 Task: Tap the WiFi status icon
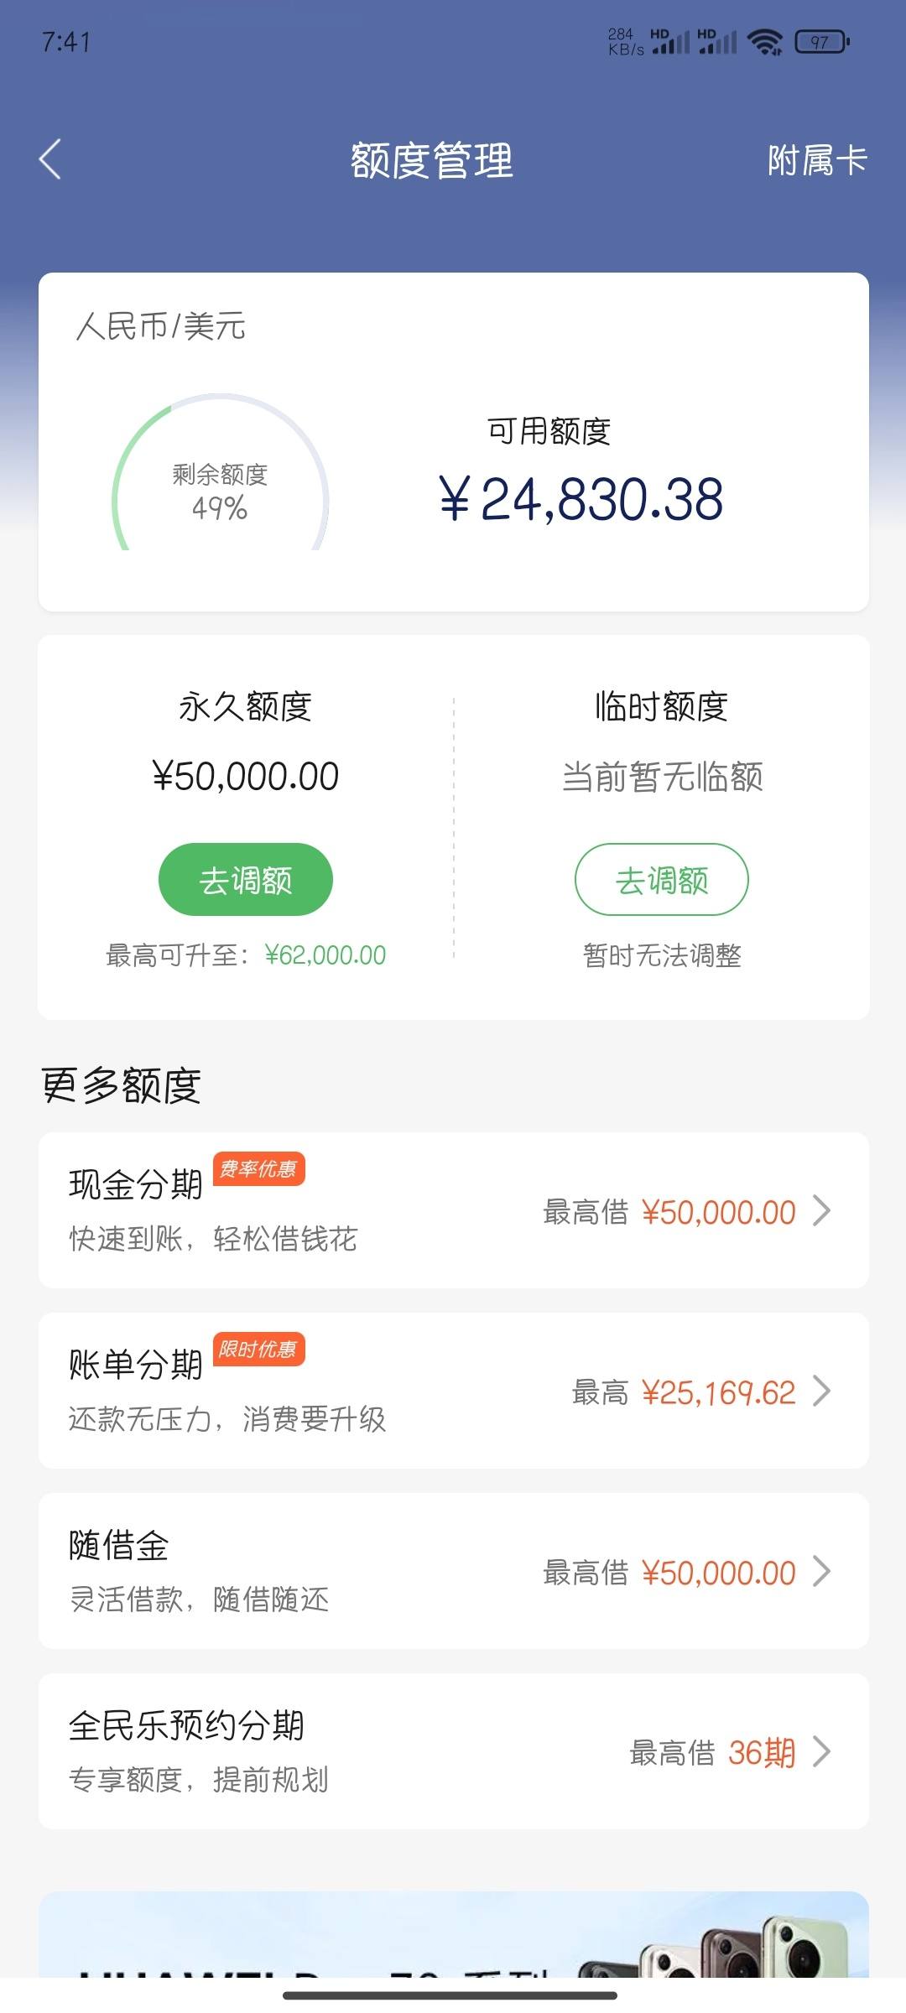point(764,41)
